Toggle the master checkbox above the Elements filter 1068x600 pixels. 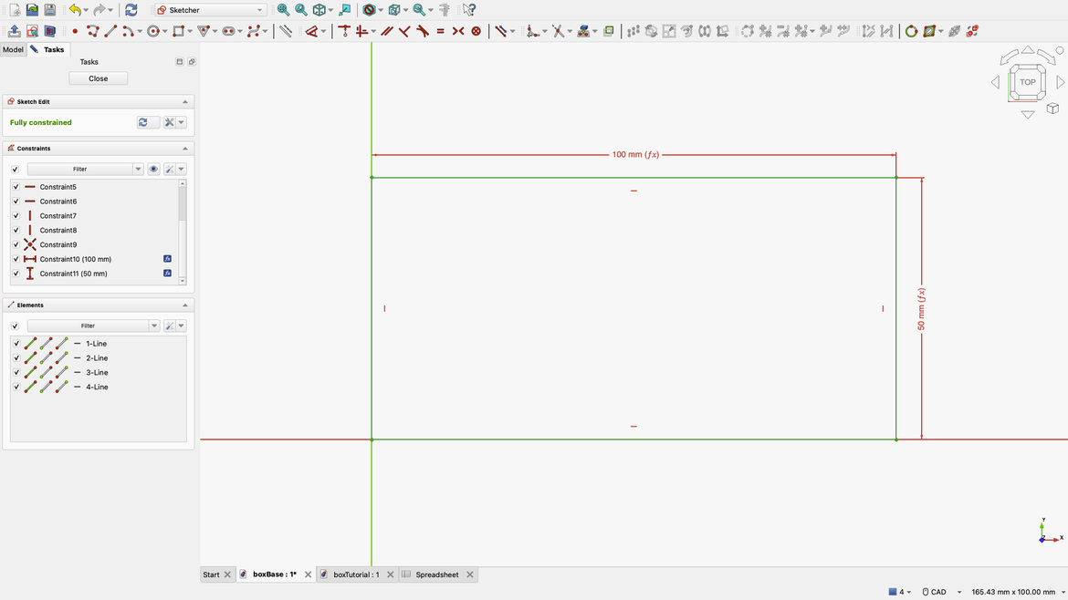[16, 326]
